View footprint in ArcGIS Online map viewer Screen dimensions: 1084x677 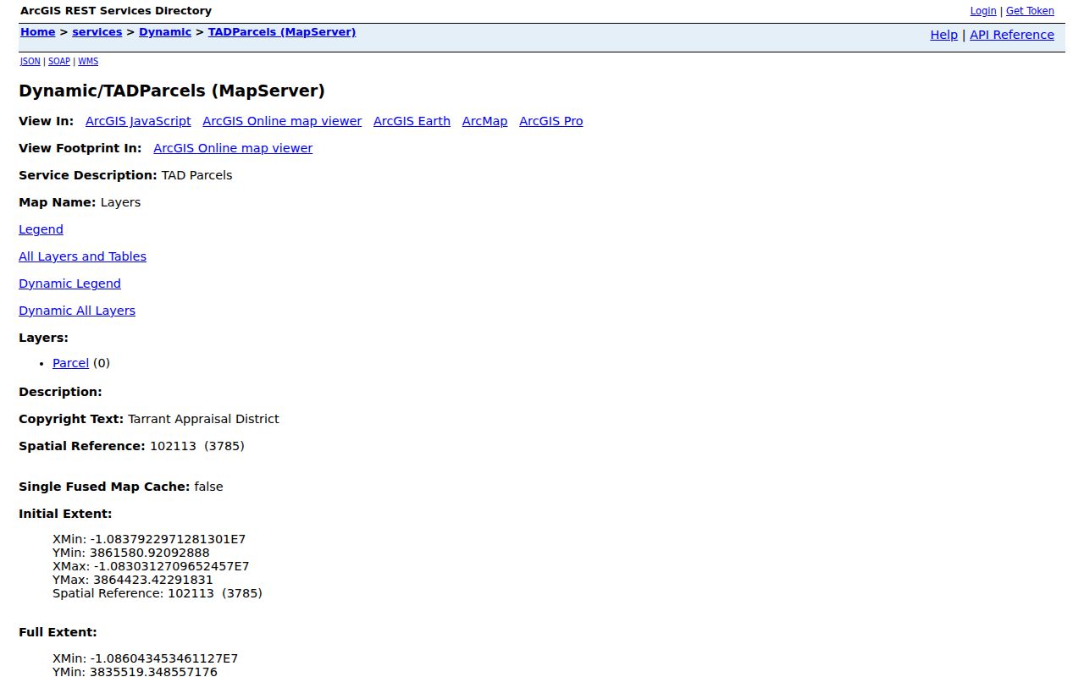[x=233, y=148]
